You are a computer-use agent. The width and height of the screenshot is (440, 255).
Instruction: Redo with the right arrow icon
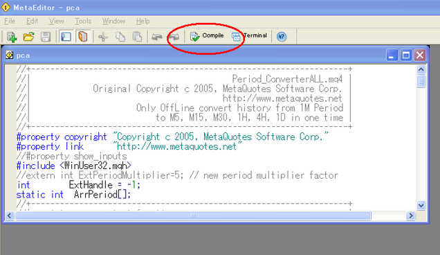click(174, 37)
